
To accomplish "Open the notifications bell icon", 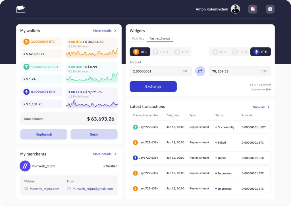I will [x=253, y=9].
